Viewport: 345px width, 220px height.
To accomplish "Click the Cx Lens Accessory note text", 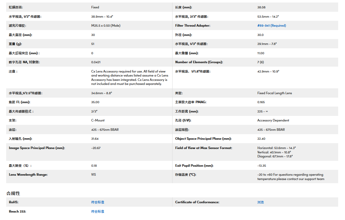I will pyautogui.click(x=129, y=77).
